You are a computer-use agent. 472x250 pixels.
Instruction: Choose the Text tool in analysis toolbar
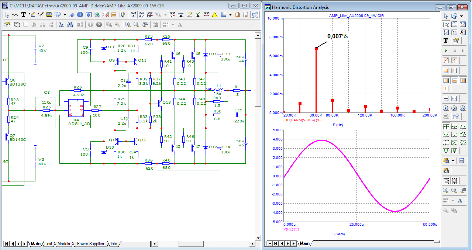click(446, 41)
